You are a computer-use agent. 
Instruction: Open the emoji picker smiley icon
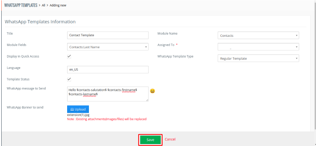(x=152, y=91)
